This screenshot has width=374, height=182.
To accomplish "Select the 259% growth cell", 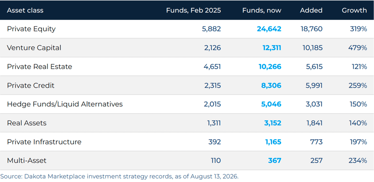I will coord(358,85).
